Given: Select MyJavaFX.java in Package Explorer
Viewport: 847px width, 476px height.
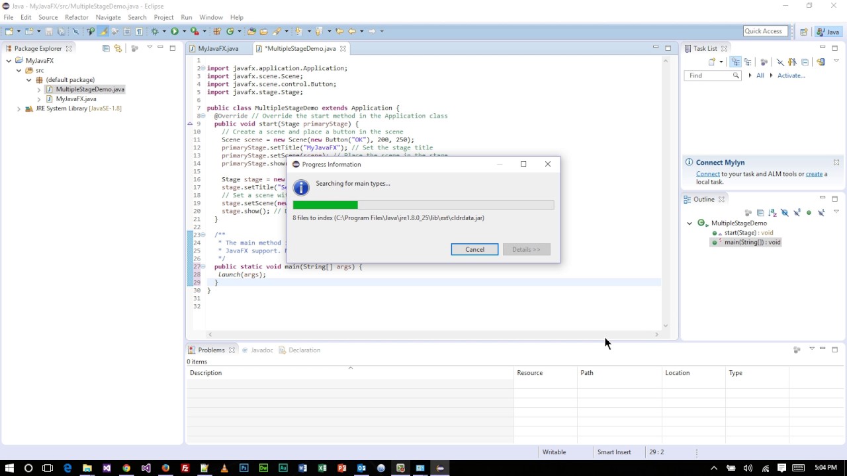Looking at the screenshot, I should click(75, 99).
